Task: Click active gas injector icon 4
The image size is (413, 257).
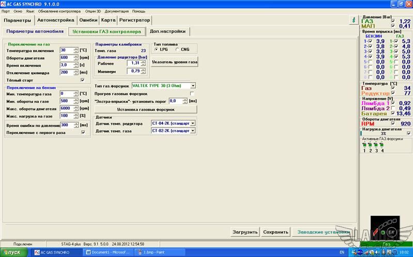Action: tap(383, 145)
